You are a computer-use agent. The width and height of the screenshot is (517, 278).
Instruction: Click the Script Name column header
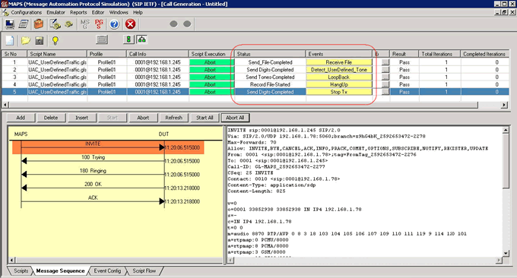57,54
